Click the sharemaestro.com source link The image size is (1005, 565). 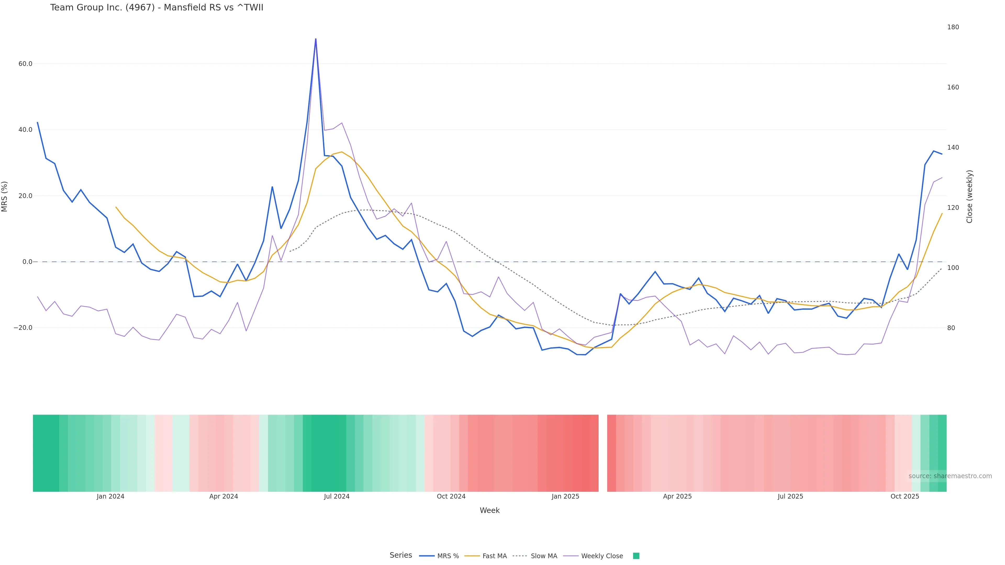(950, 476)
